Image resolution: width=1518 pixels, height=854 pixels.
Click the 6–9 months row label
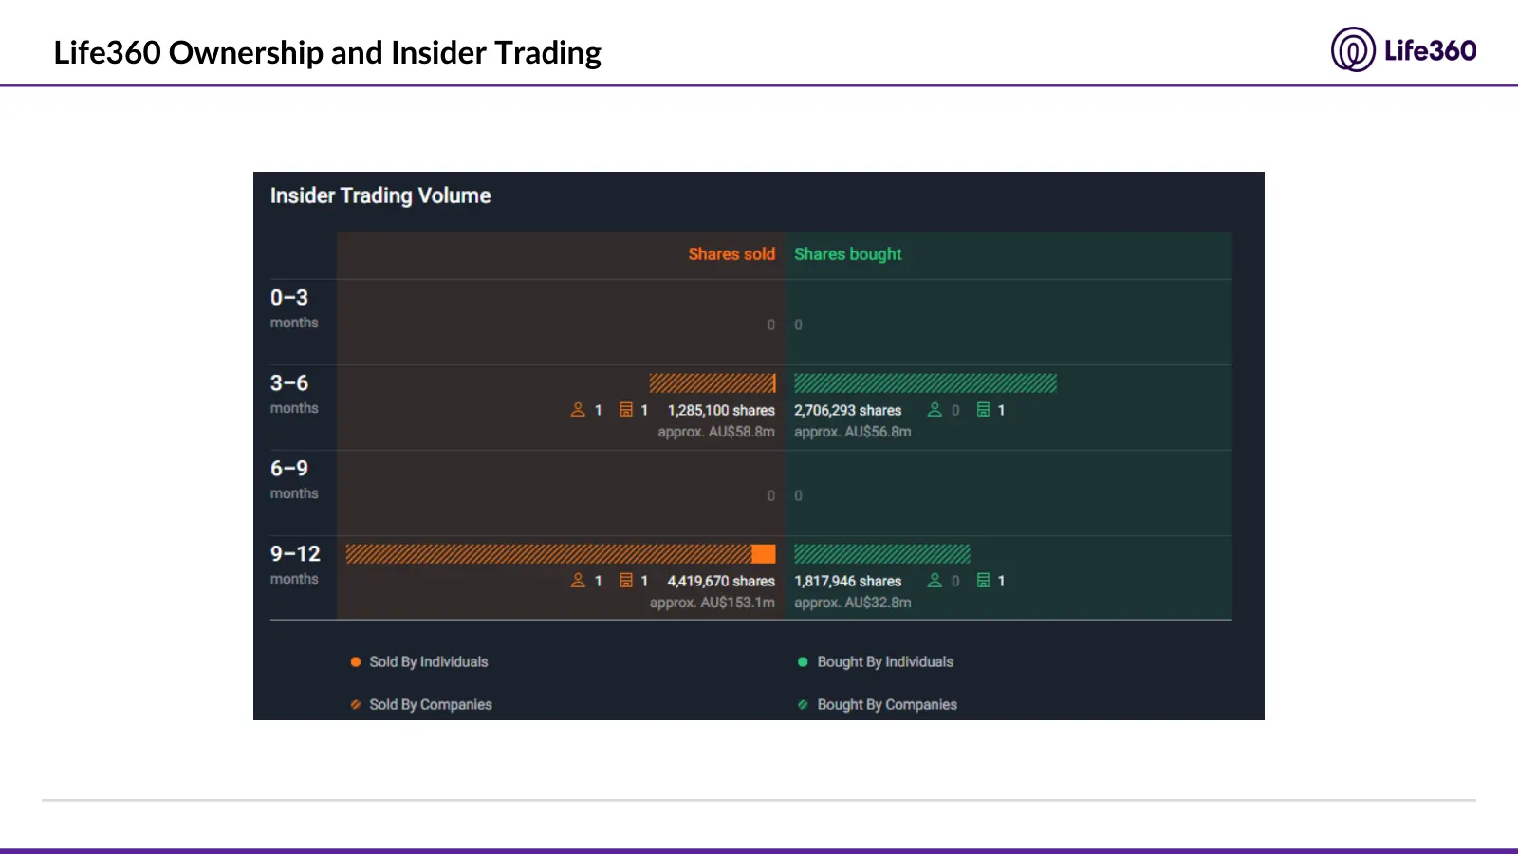[294, 479]
